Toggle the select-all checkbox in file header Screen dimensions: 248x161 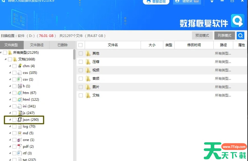[81, 45]
